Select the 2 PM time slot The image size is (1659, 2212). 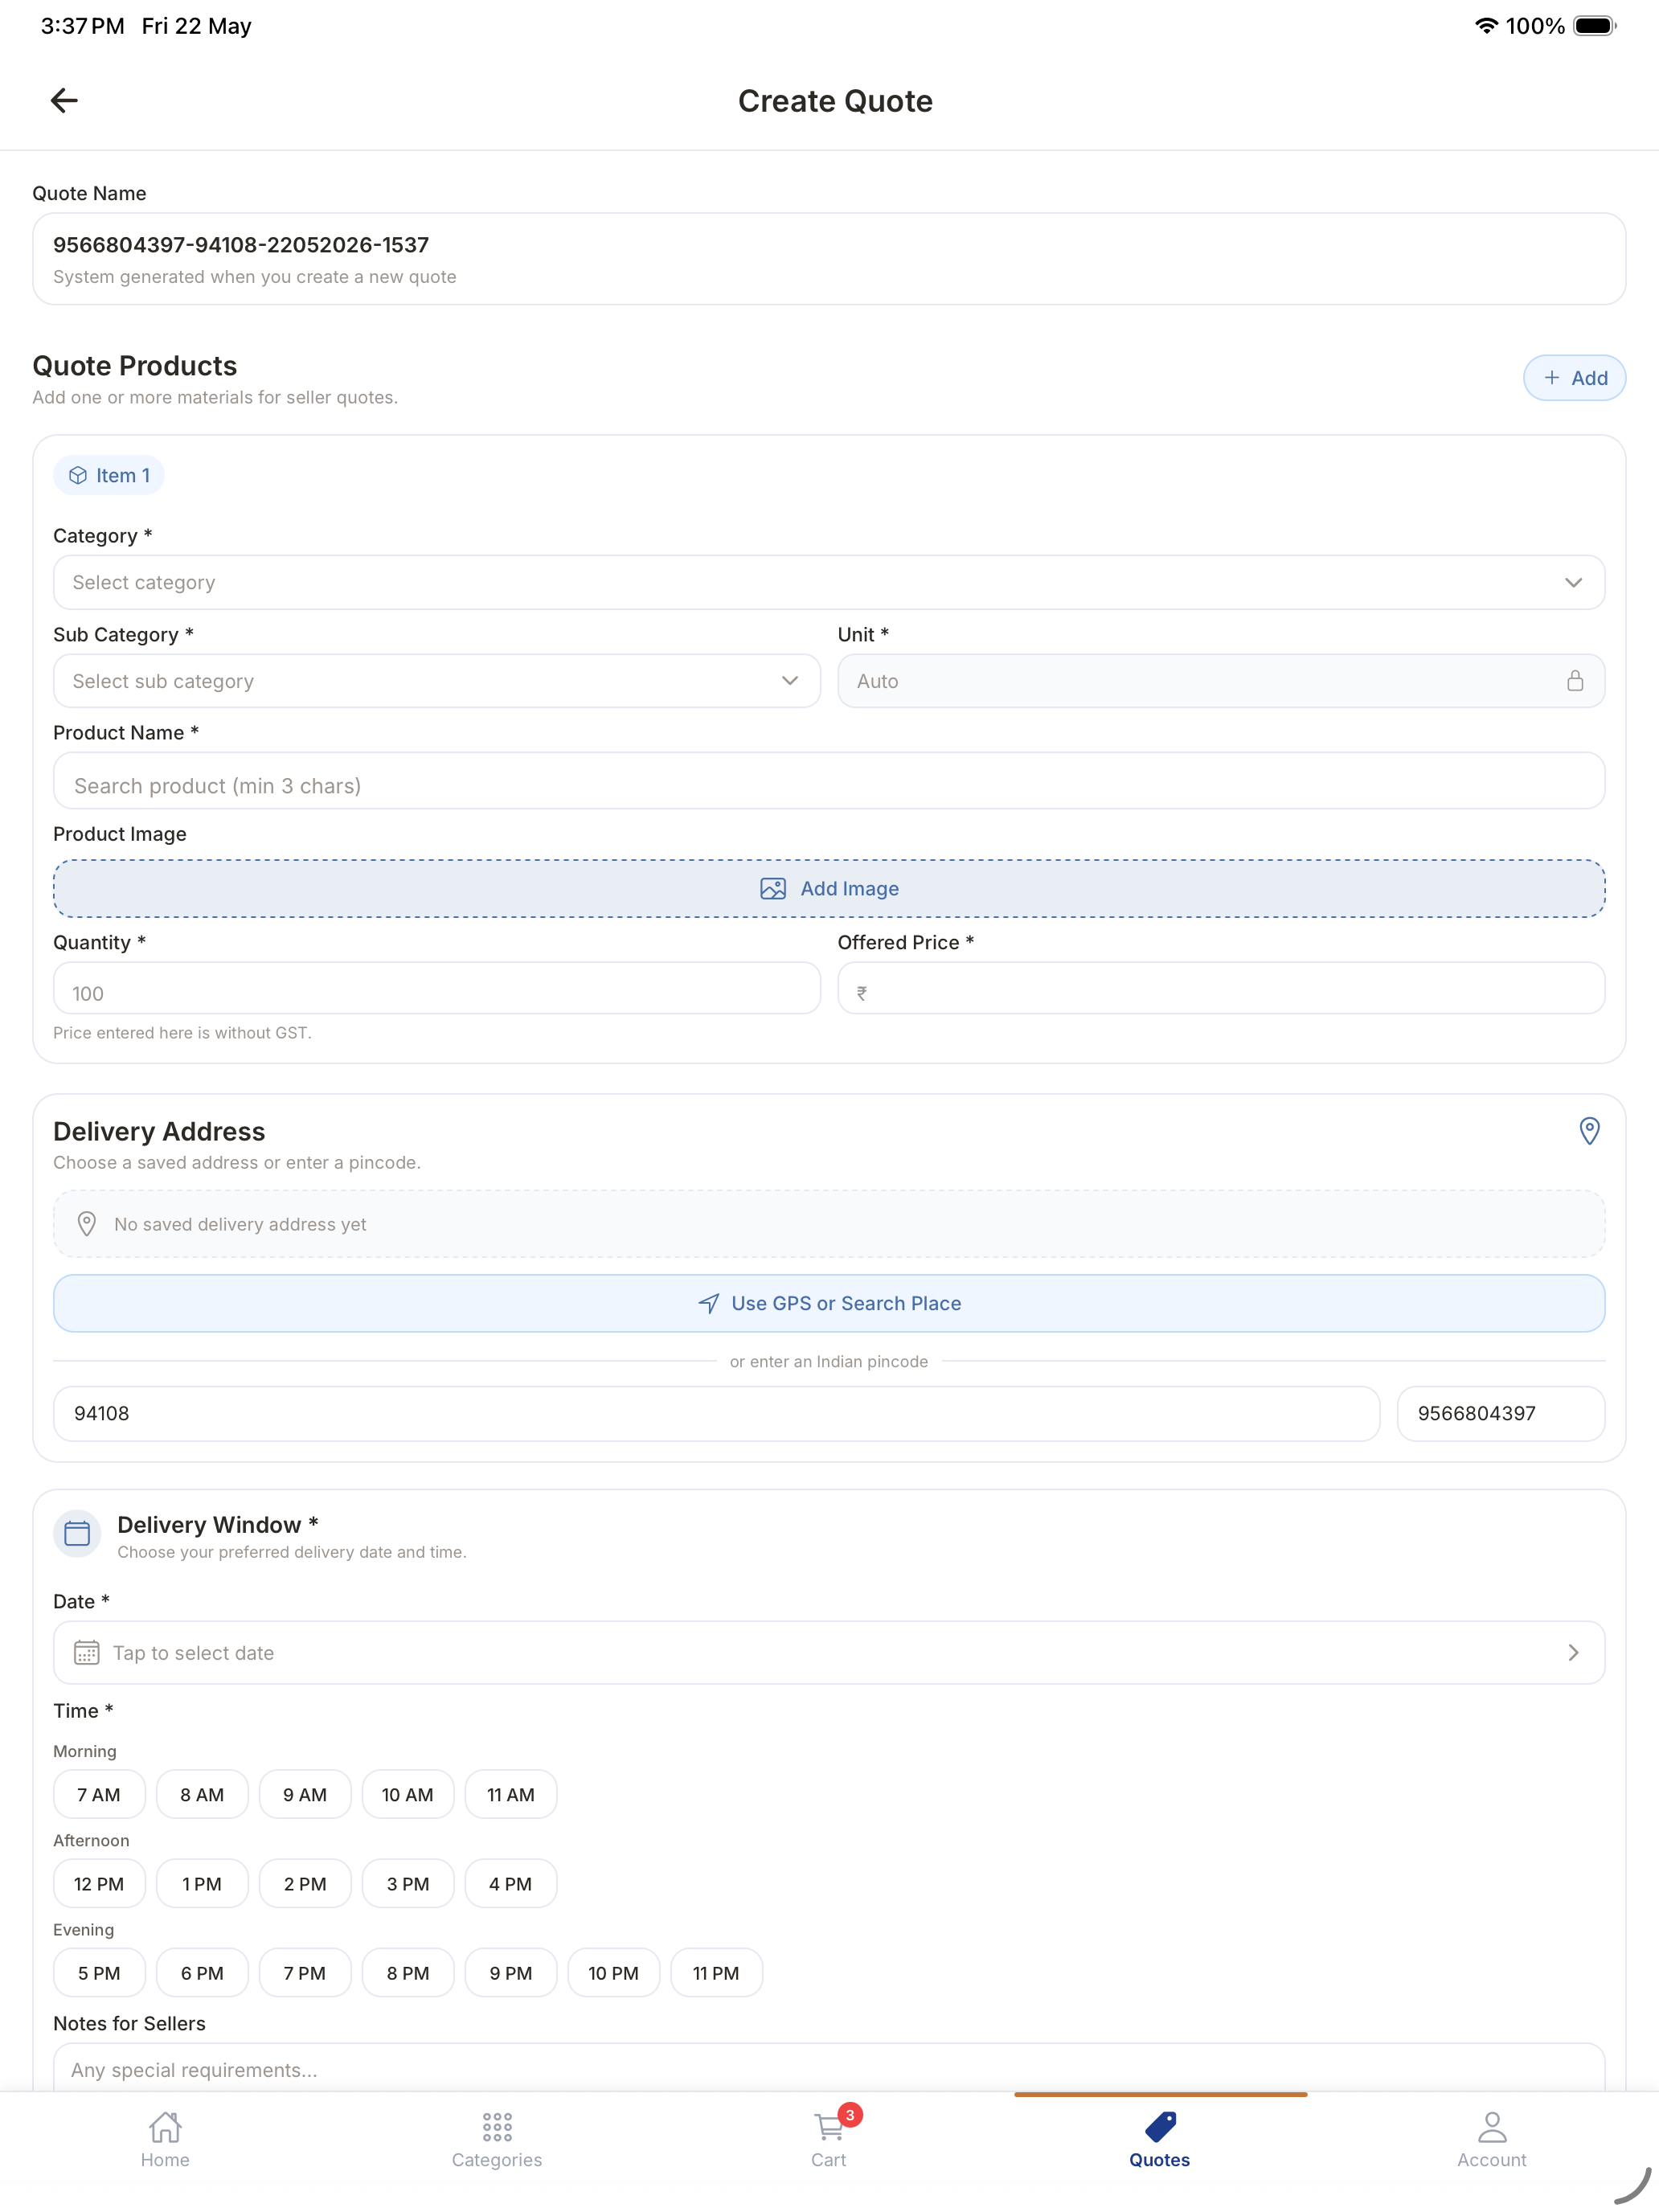click(x=305, y=1884)
